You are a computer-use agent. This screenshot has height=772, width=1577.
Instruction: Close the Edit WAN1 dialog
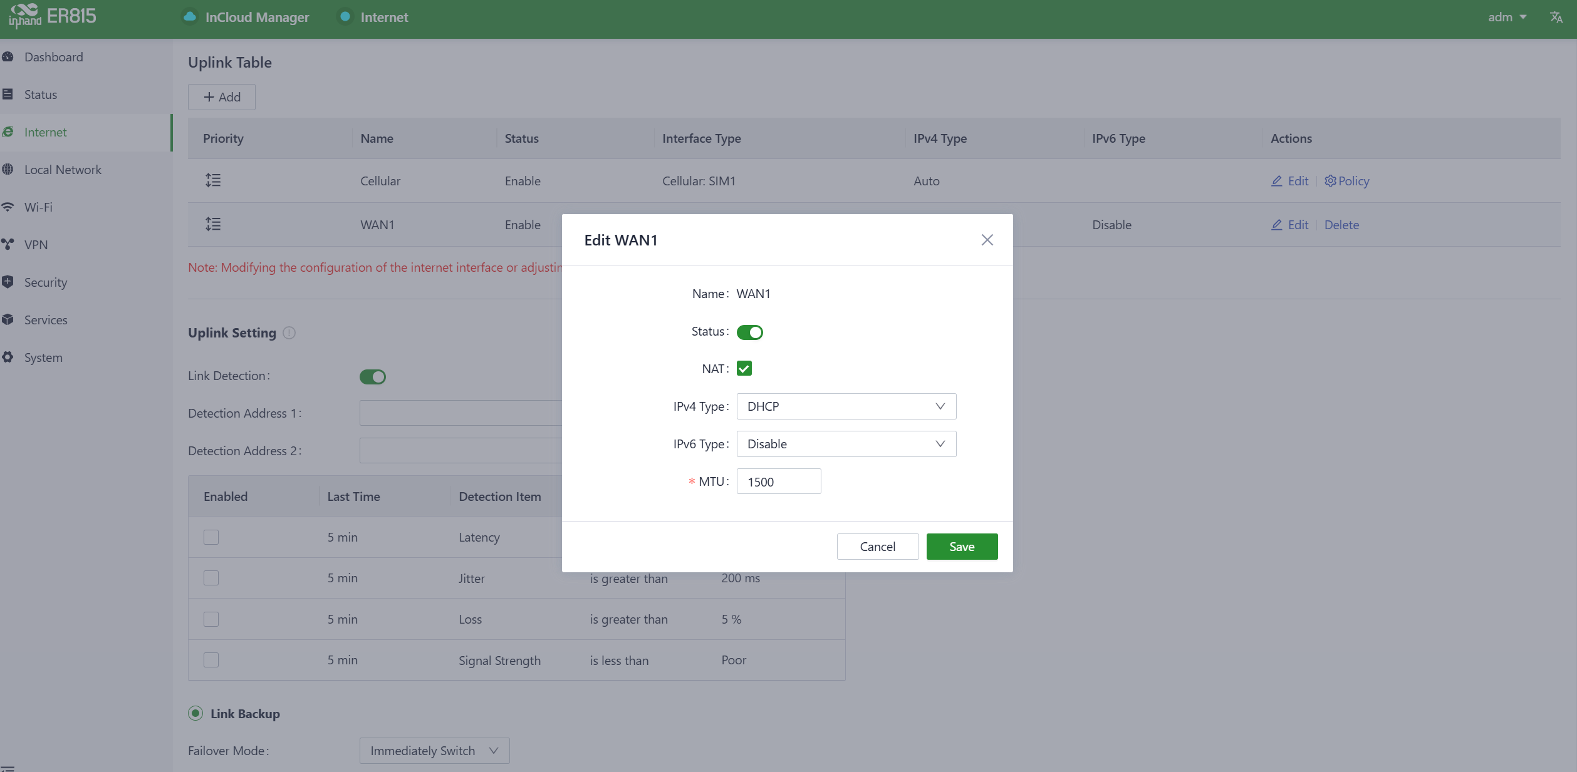(987, 240)
